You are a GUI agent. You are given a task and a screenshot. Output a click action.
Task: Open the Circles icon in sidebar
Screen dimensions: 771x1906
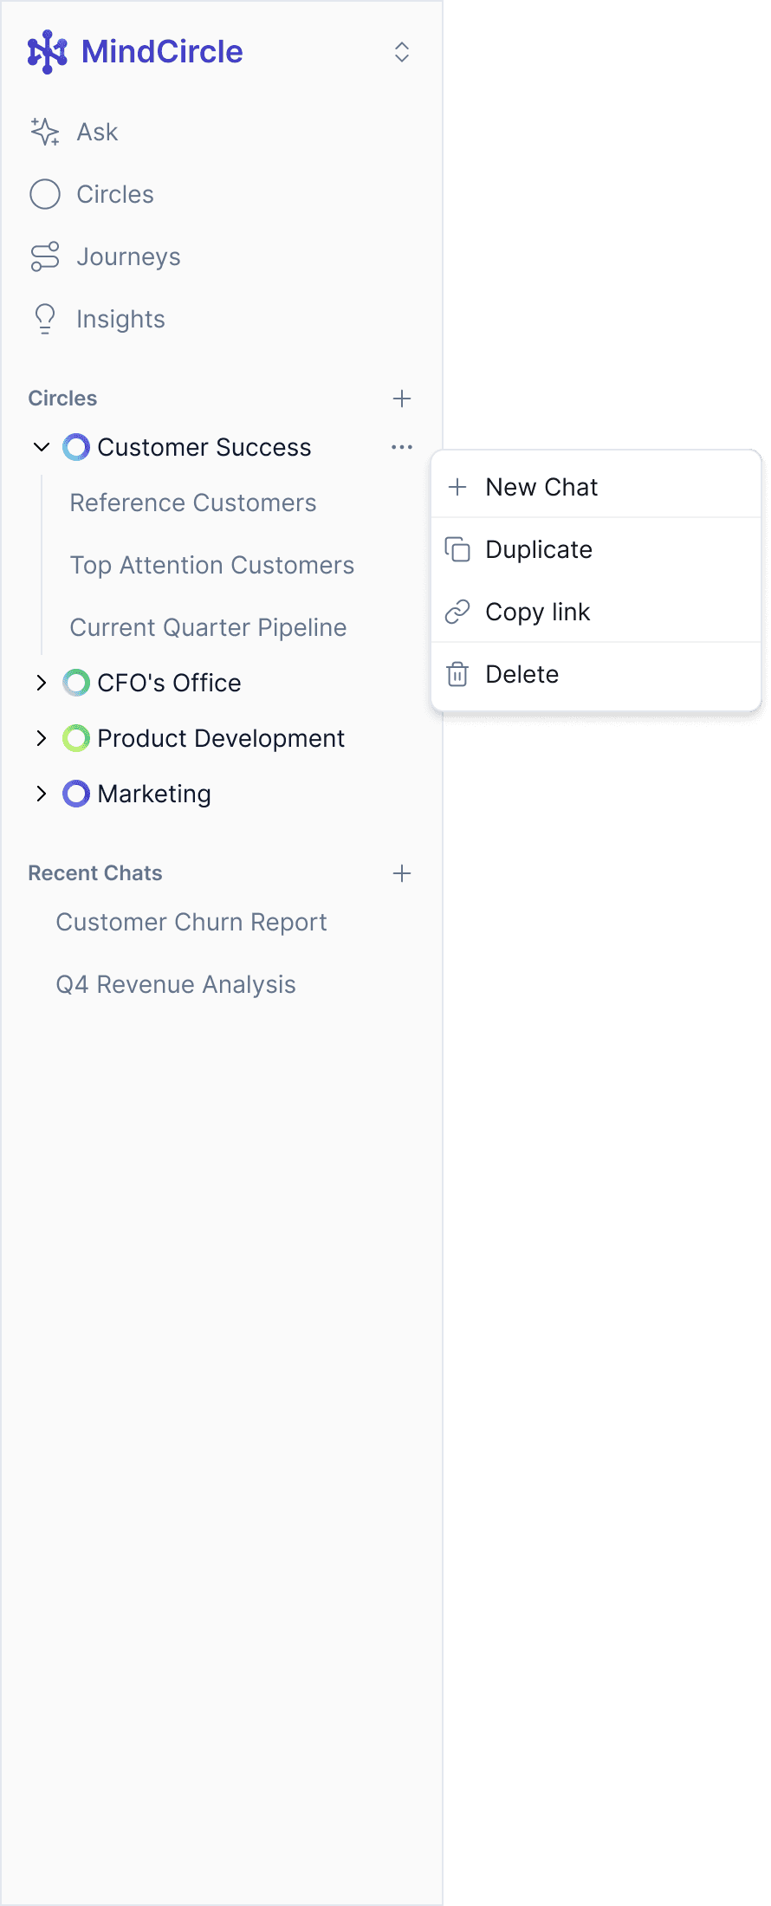point(43,194)
